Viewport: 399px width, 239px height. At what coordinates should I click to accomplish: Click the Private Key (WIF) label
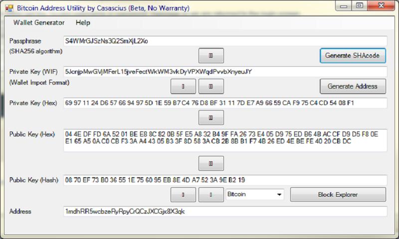tap(33, 72)
